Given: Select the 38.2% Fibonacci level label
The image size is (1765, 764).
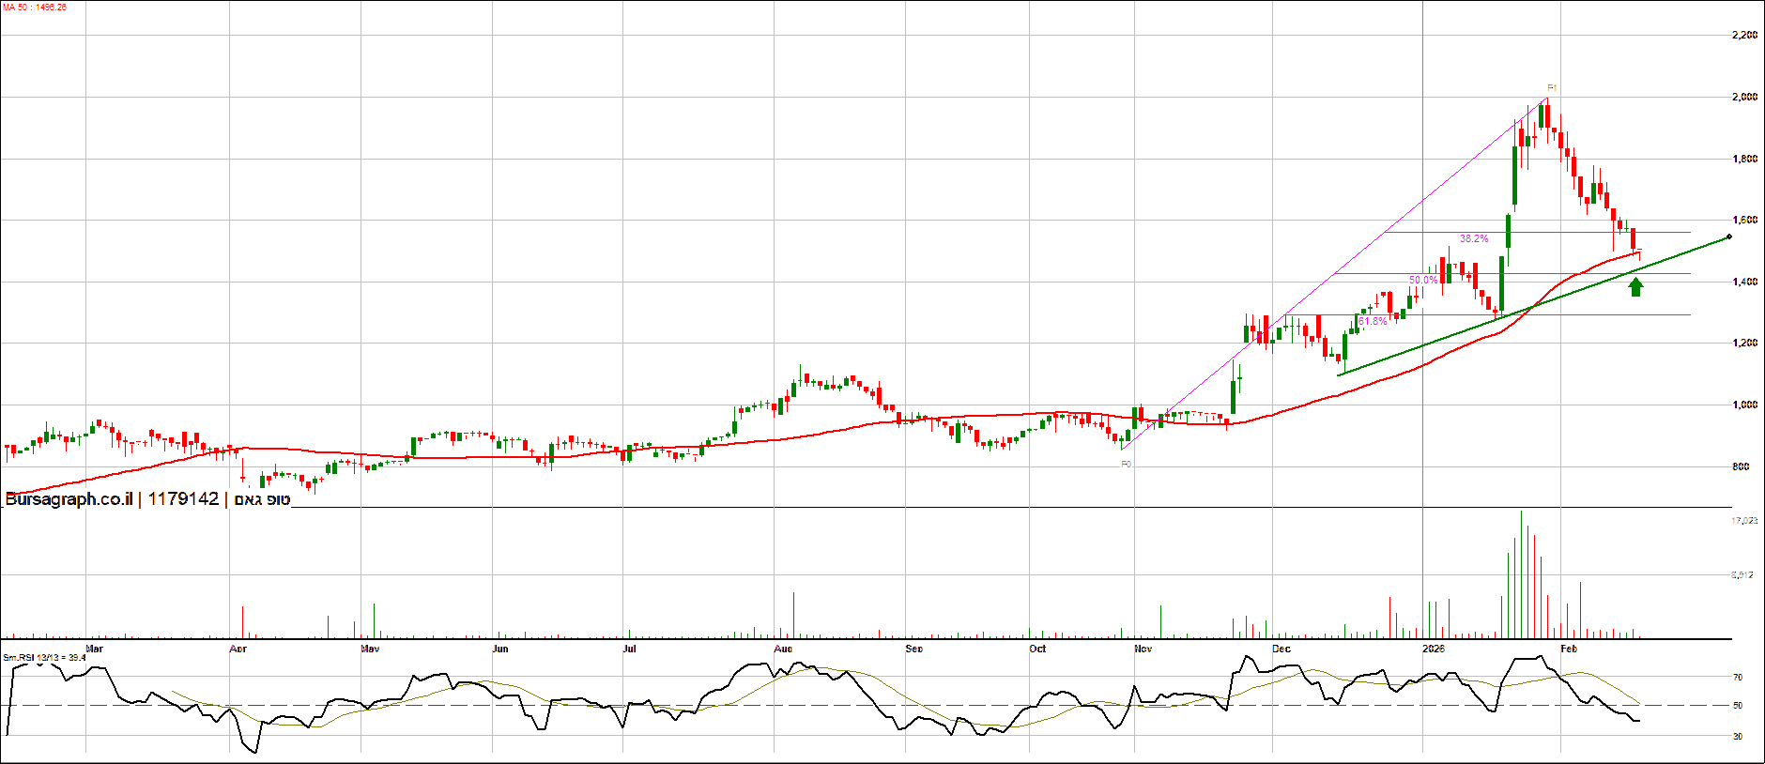Looking at the screenshot, I should (1473, 238).
